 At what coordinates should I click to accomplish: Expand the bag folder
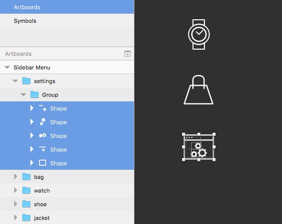(x=16, y=176)
